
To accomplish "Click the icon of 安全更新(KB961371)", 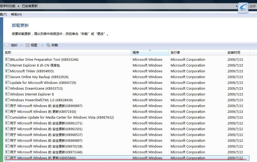I will click(7, 123).
